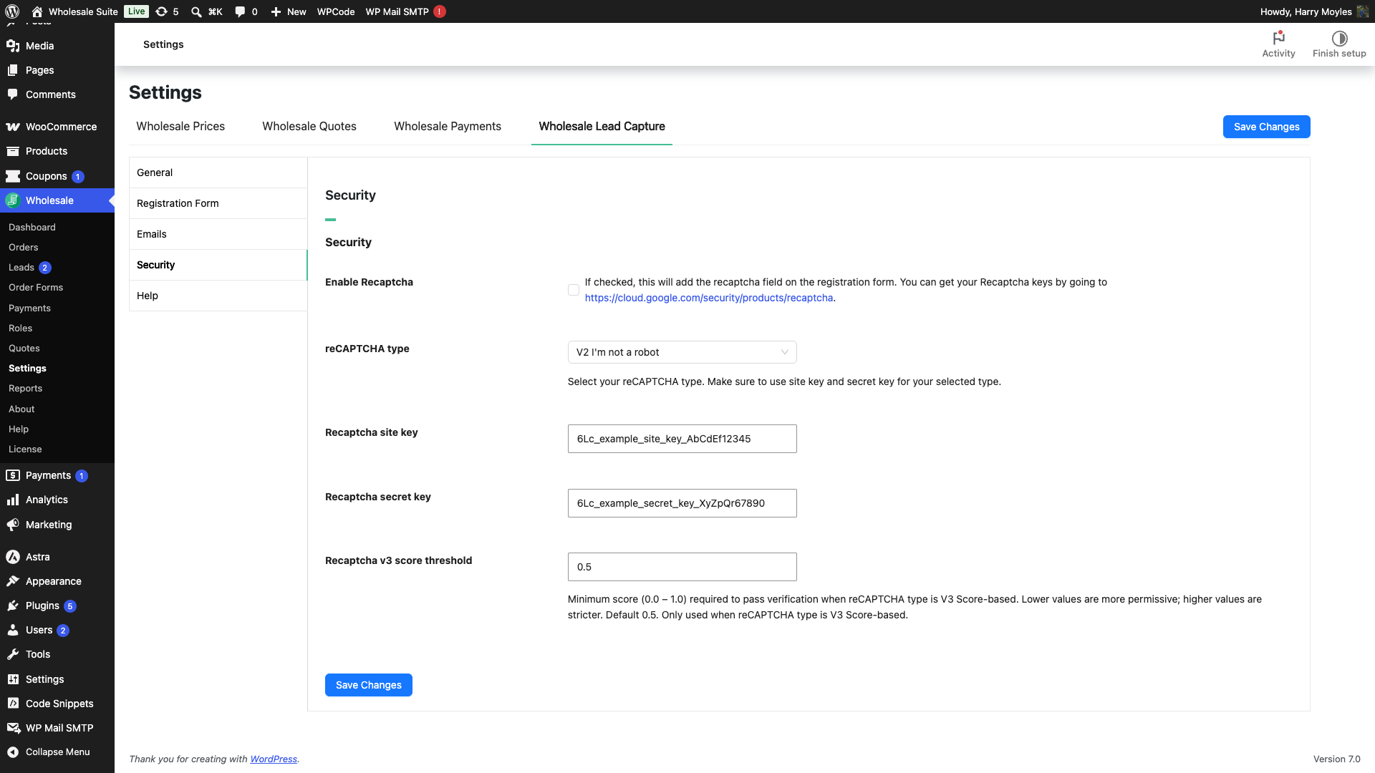Viewport: 1375px width, 773px height.
Task: Open Coupons menu
Action: coord(57,176)
